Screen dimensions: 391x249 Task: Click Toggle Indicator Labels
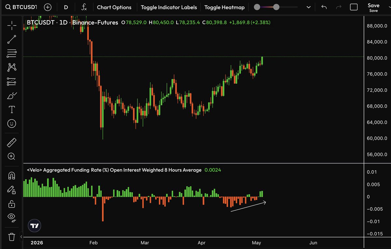click(169, 7)
